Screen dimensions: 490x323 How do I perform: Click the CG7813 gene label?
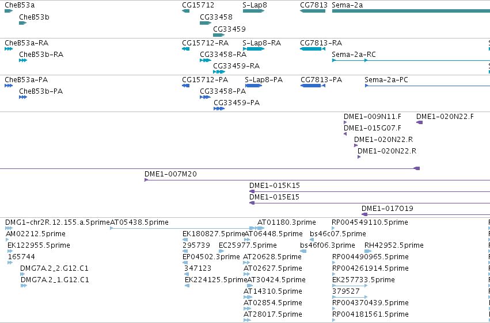(314, 5)
